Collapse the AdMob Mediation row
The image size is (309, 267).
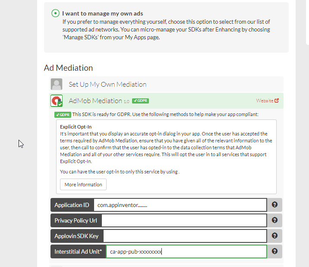point(166,101)
